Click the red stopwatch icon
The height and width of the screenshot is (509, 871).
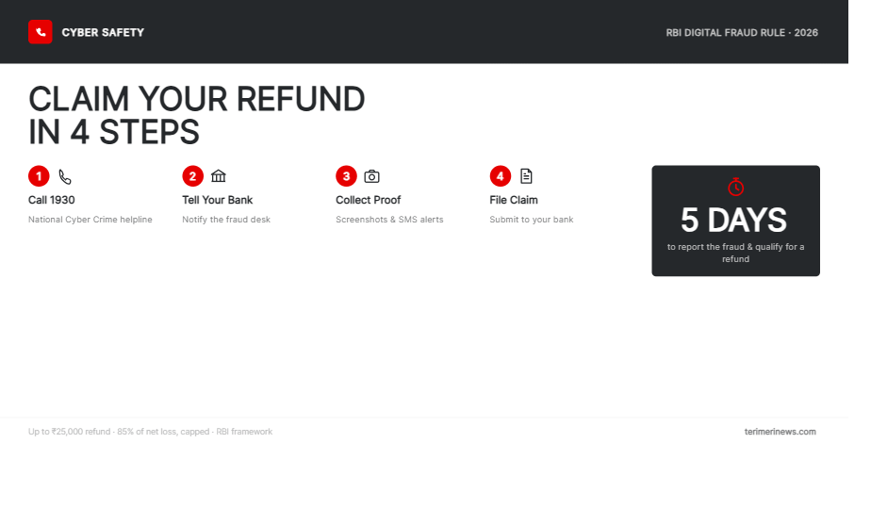click(735, 187)
